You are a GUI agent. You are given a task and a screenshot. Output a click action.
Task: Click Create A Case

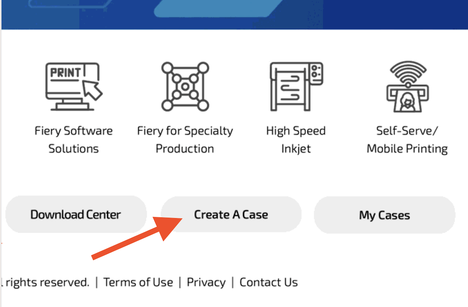click(231, 214)
